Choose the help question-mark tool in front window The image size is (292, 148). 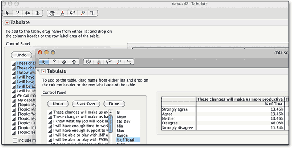coord(54,62)
